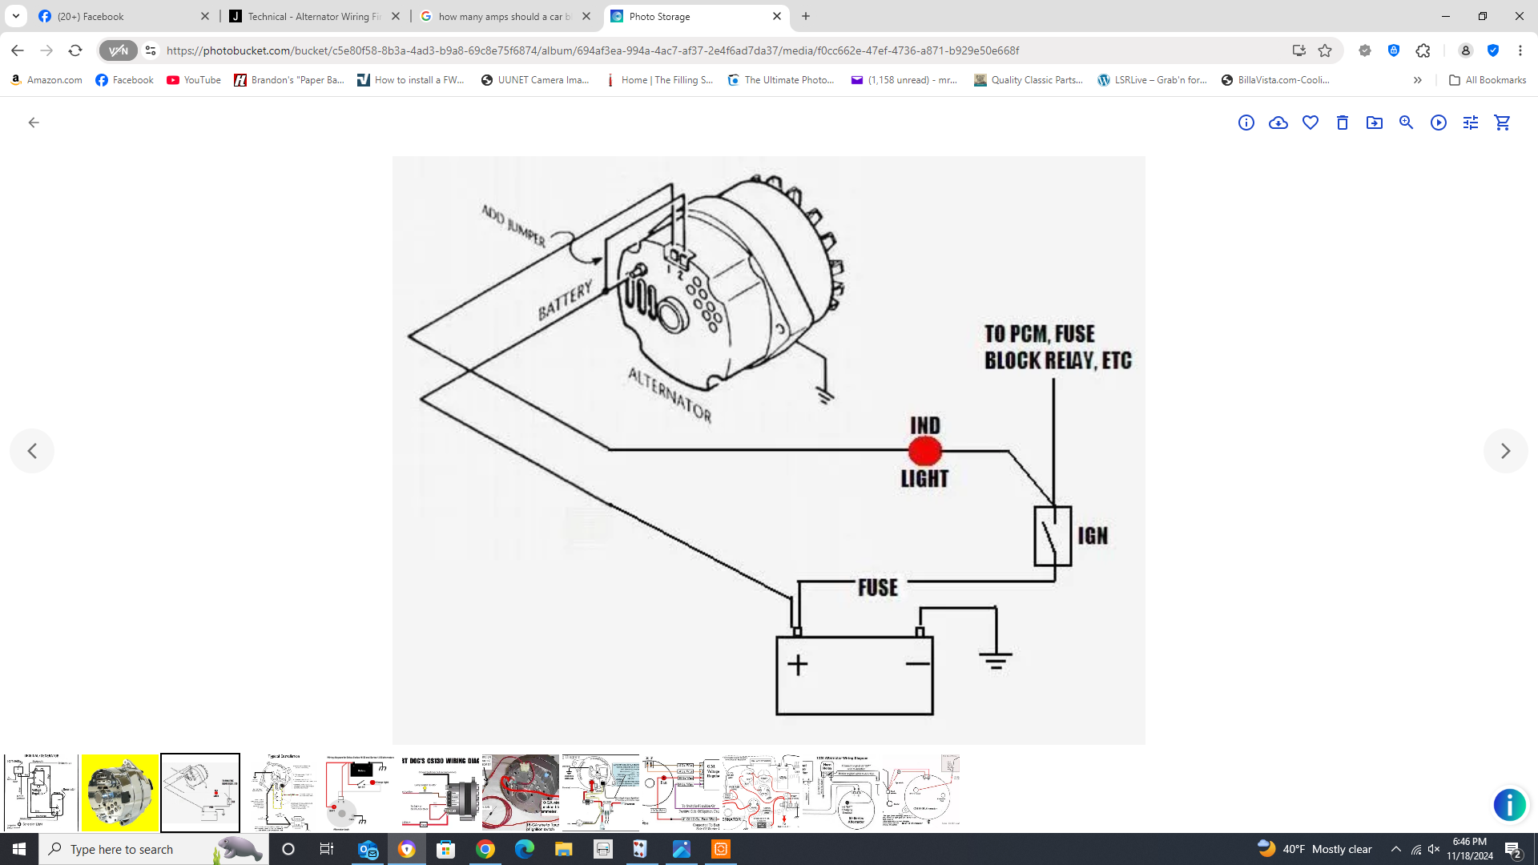Delete photo with trash icon

[x=1343, y=123]
